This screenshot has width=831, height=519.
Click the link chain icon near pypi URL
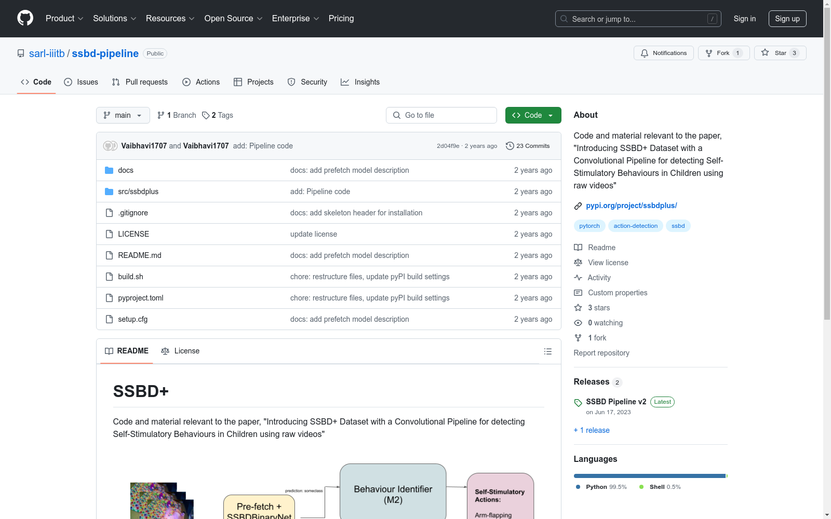pos(578,206)
